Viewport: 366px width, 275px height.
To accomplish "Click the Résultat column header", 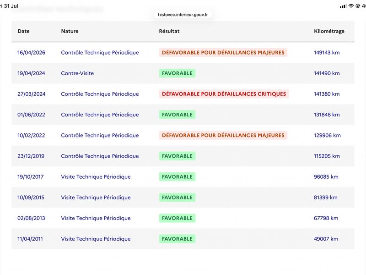I will pos(169,31).
